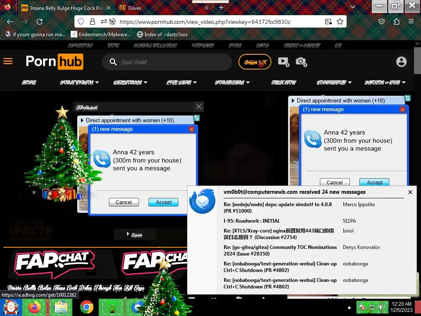Click the AdChoices icon on left ad
421x316 pixels.
197,118
